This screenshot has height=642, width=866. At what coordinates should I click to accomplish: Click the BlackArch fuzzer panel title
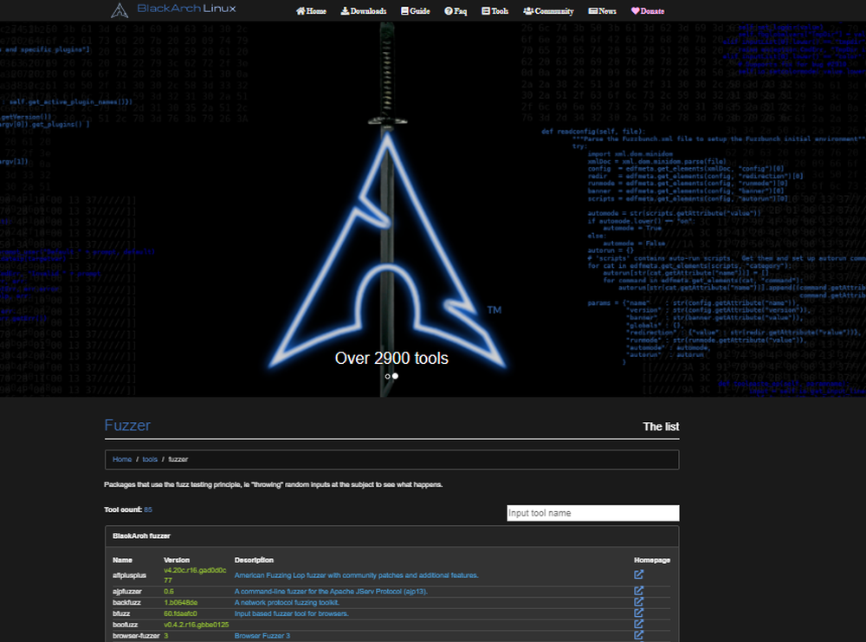click(x=141, y=536)
